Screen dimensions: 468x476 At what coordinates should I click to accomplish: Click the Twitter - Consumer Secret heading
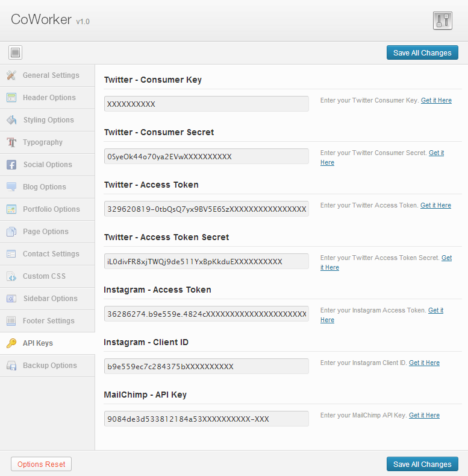(x=159, y=132)
